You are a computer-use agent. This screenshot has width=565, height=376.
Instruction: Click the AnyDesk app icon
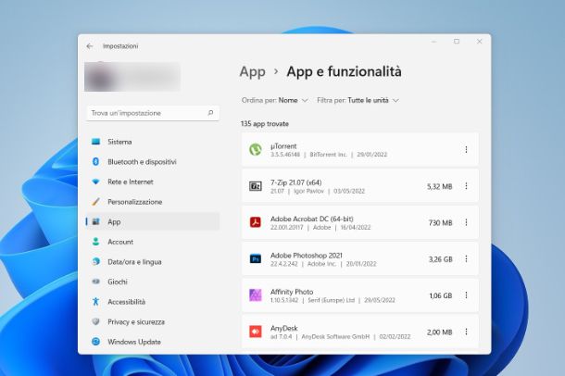[256, 332]
